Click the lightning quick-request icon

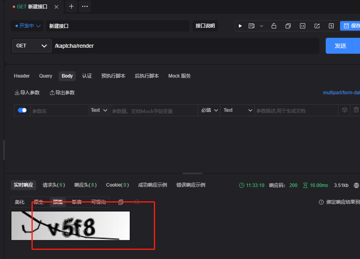click(x=331, y=25)
